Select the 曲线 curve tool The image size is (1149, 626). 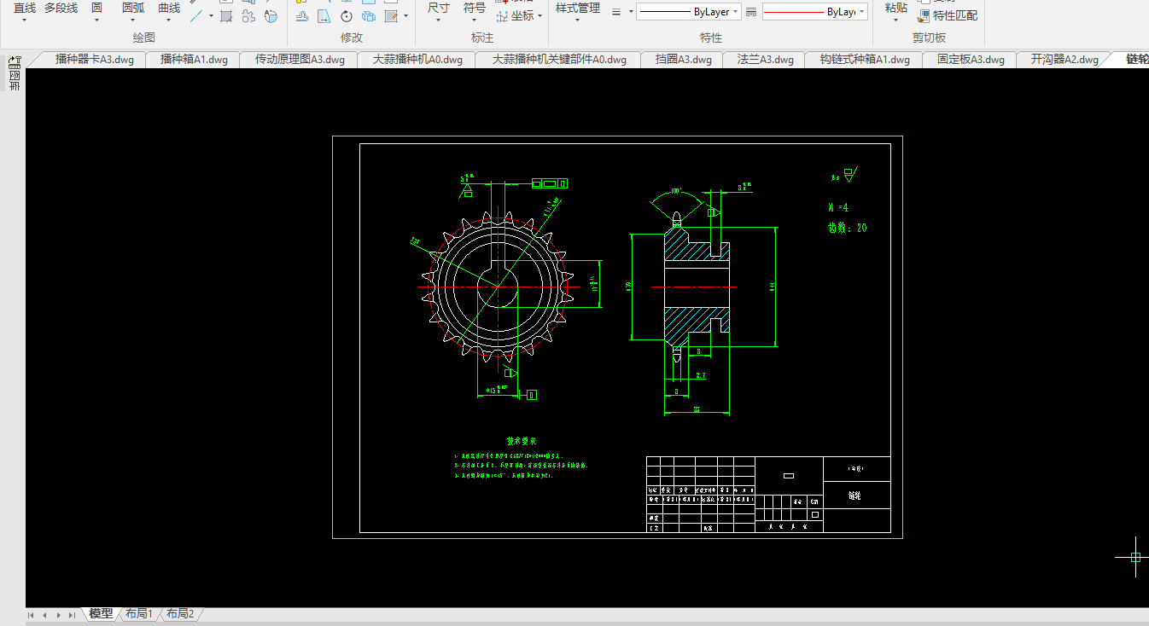[169, 8]
